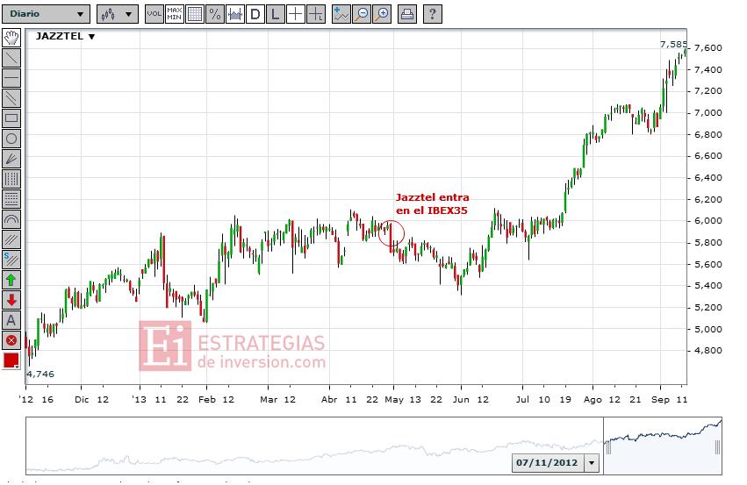Select the horizontal line tool
This screenshot has width=747, height=485.
point(11,77)
